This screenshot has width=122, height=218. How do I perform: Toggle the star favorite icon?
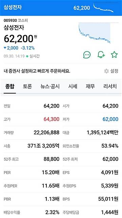pyautogui.click(x=115, y=54)
